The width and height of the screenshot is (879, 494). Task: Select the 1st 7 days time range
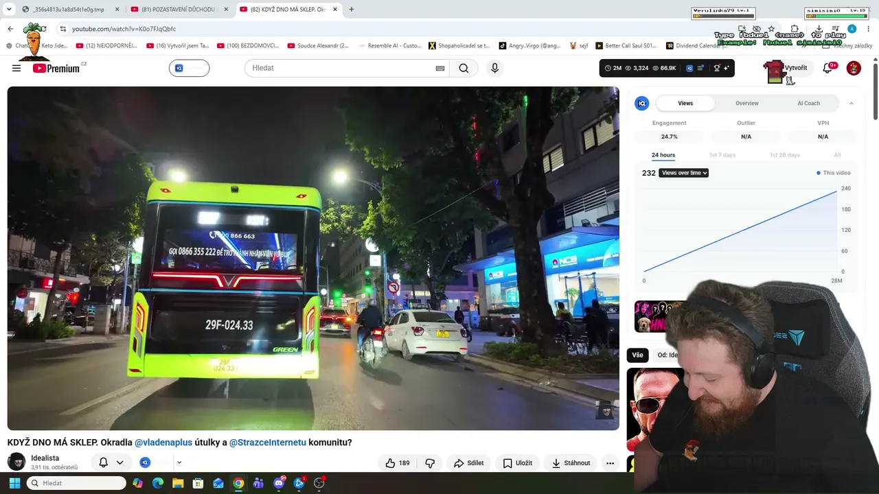coord(722,155)
